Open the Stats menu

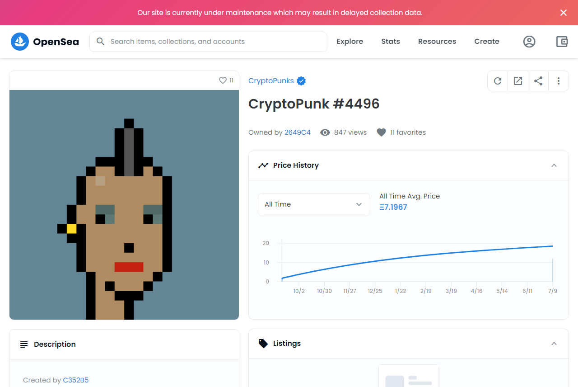[391, 42]
